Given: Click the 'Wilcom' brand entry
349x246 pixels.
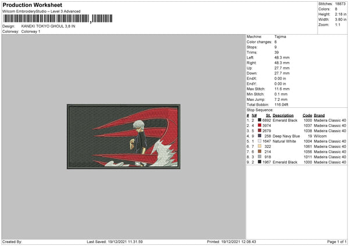Looking at the screenshot, I should pos(320,136).
